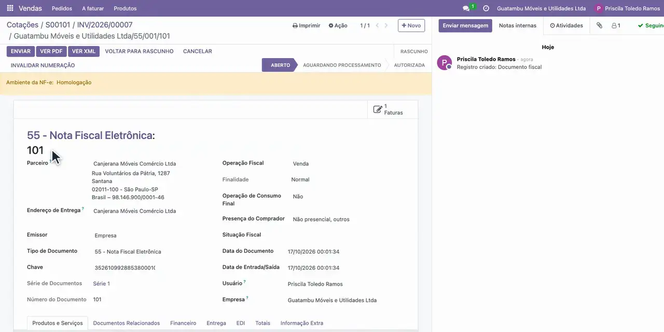Click the Emissor value Empresa
The height and width of the screenshot is (332, 664).
coord(105,236)
